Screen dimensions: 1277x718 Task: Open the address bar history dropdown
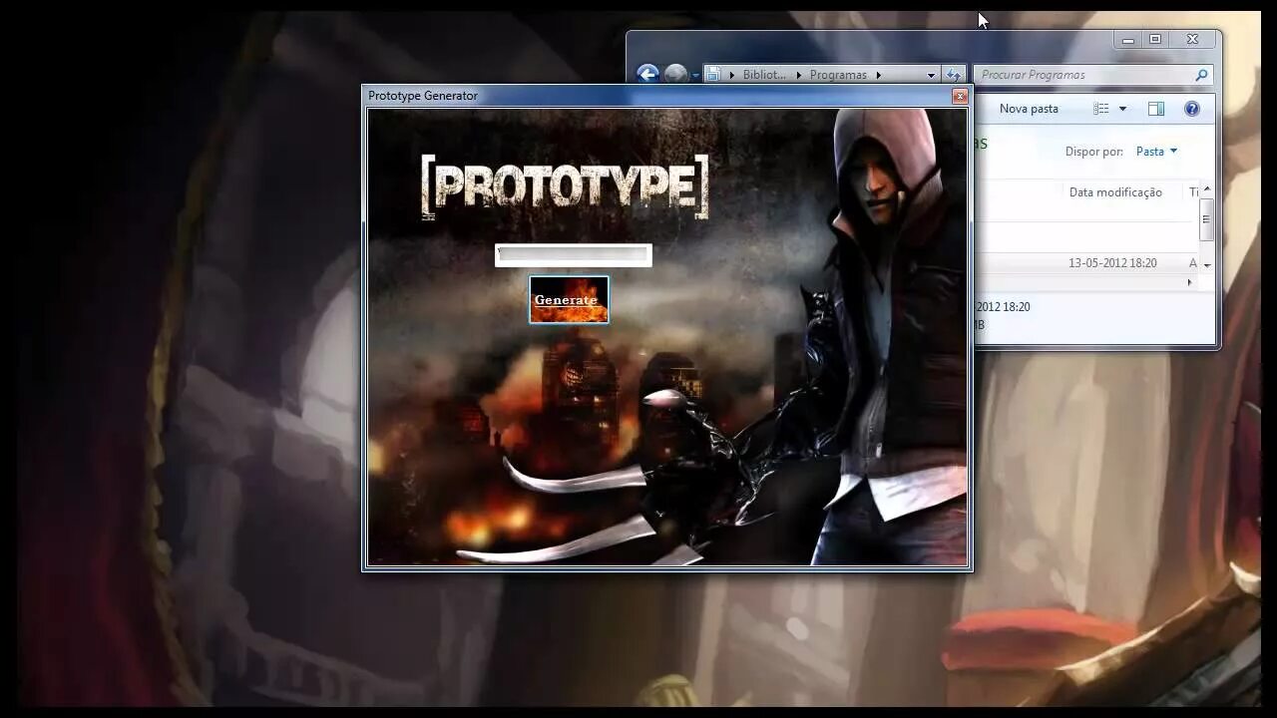931,75
